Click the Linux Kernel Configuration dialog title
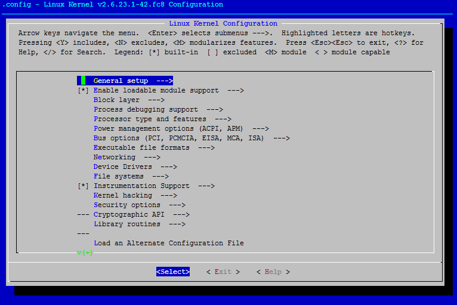Image resolution: width=457 pixels, height=305 pixels. pyautogui.click(x=223, y=23)
